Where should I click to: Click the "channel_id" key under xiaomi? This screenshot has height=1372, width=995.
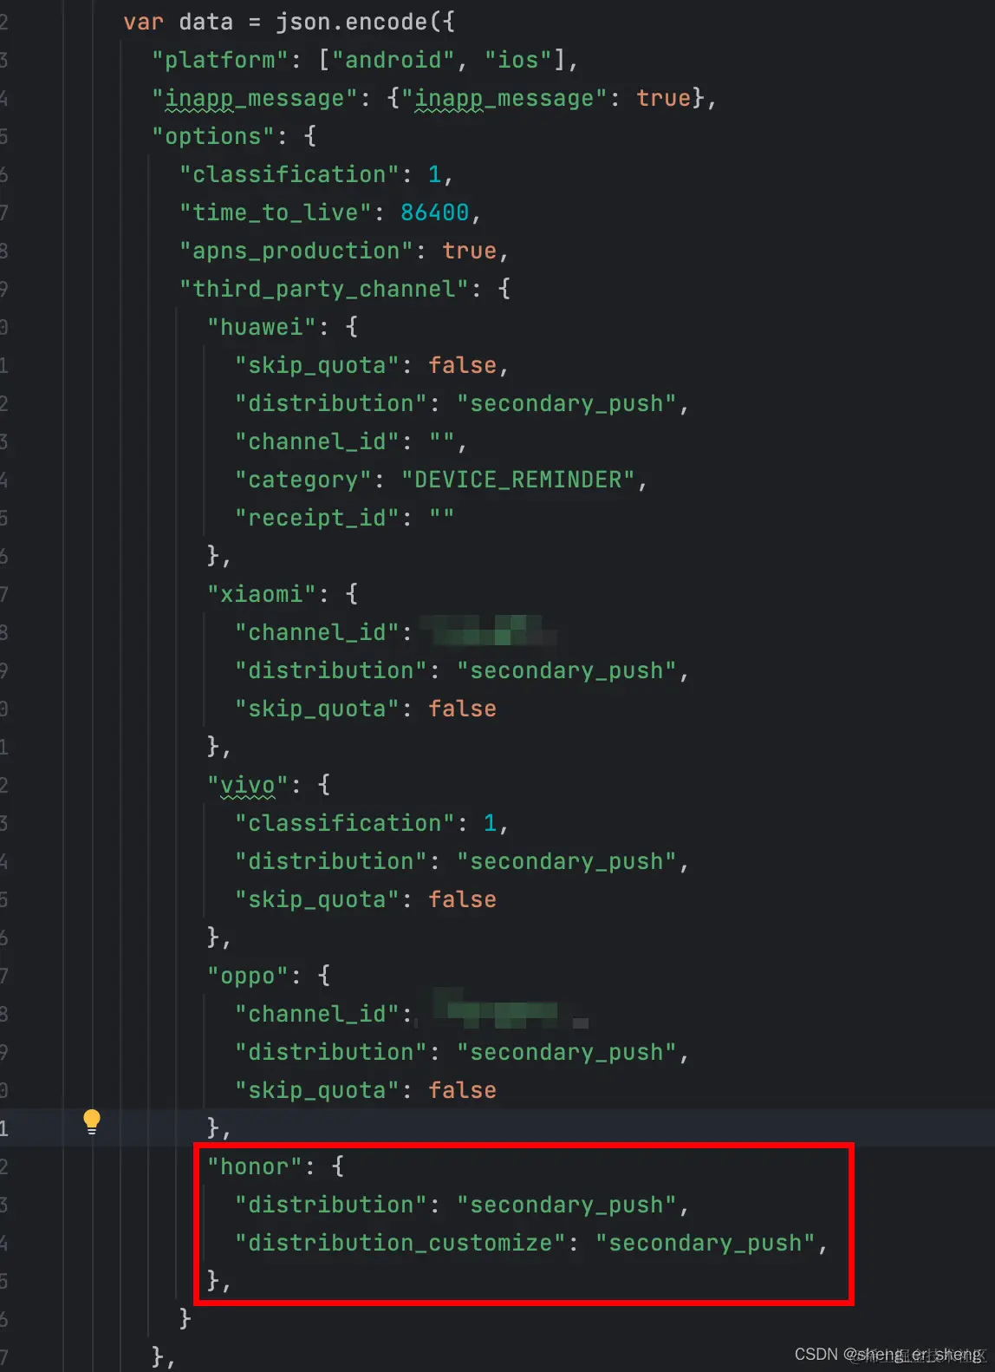click(317, 632)
